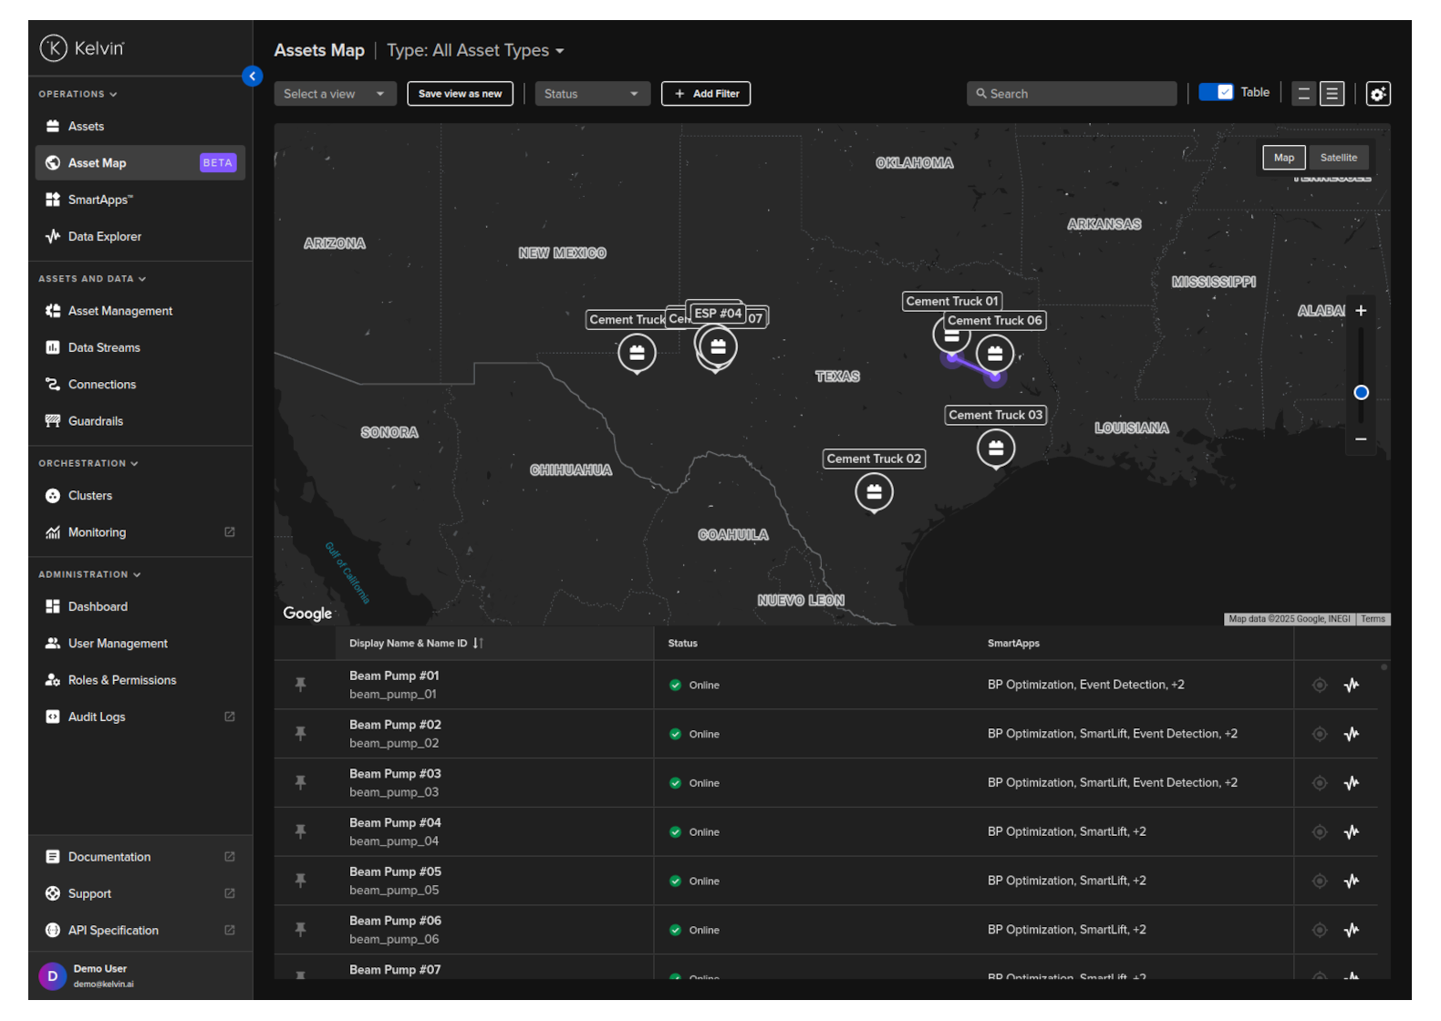Collapse the sidebar with the blue arrow
The width and height of the screenshot is (1441, 1021).
click(x=253, y=77)
